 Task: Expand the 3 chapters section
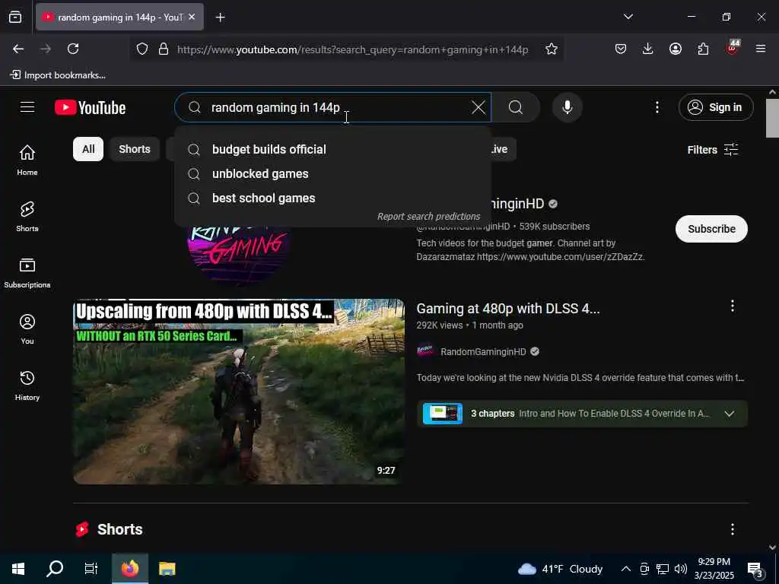[x=729, y=414]
